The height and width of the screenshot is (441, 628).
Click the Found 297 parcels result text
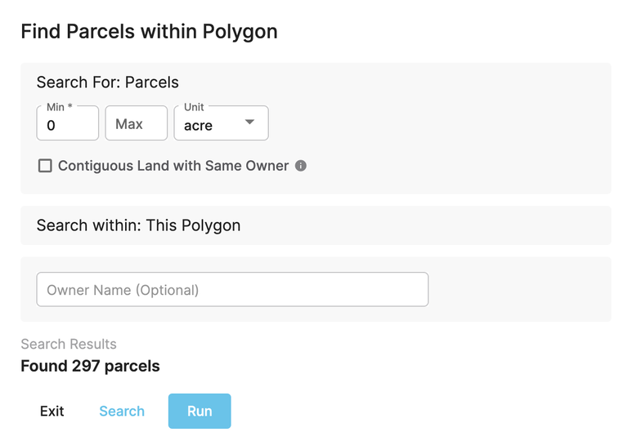coord(90,366)
